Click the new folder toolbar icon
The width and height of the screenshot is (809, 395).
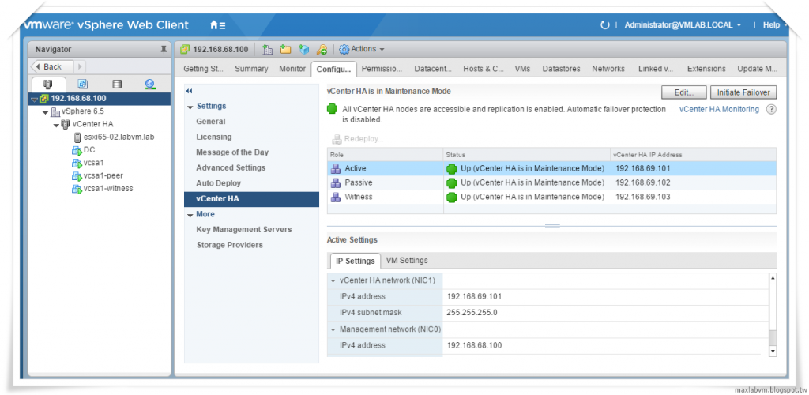(x=285, y=50)
